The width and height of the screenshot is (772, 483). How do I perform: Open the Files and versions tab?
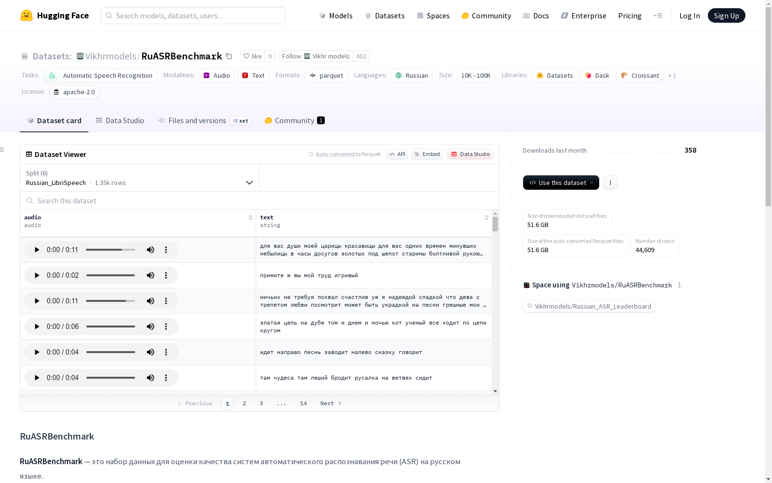(204, 121)
